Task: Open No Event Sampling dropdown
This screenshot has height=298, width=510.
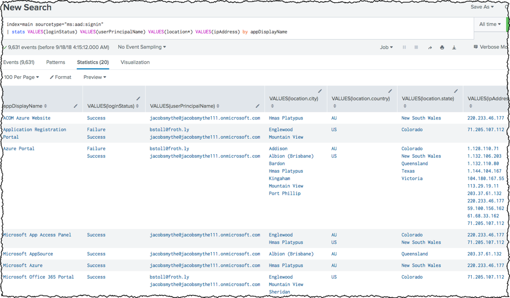Action: pyautogui.click(x=142, y=47)
